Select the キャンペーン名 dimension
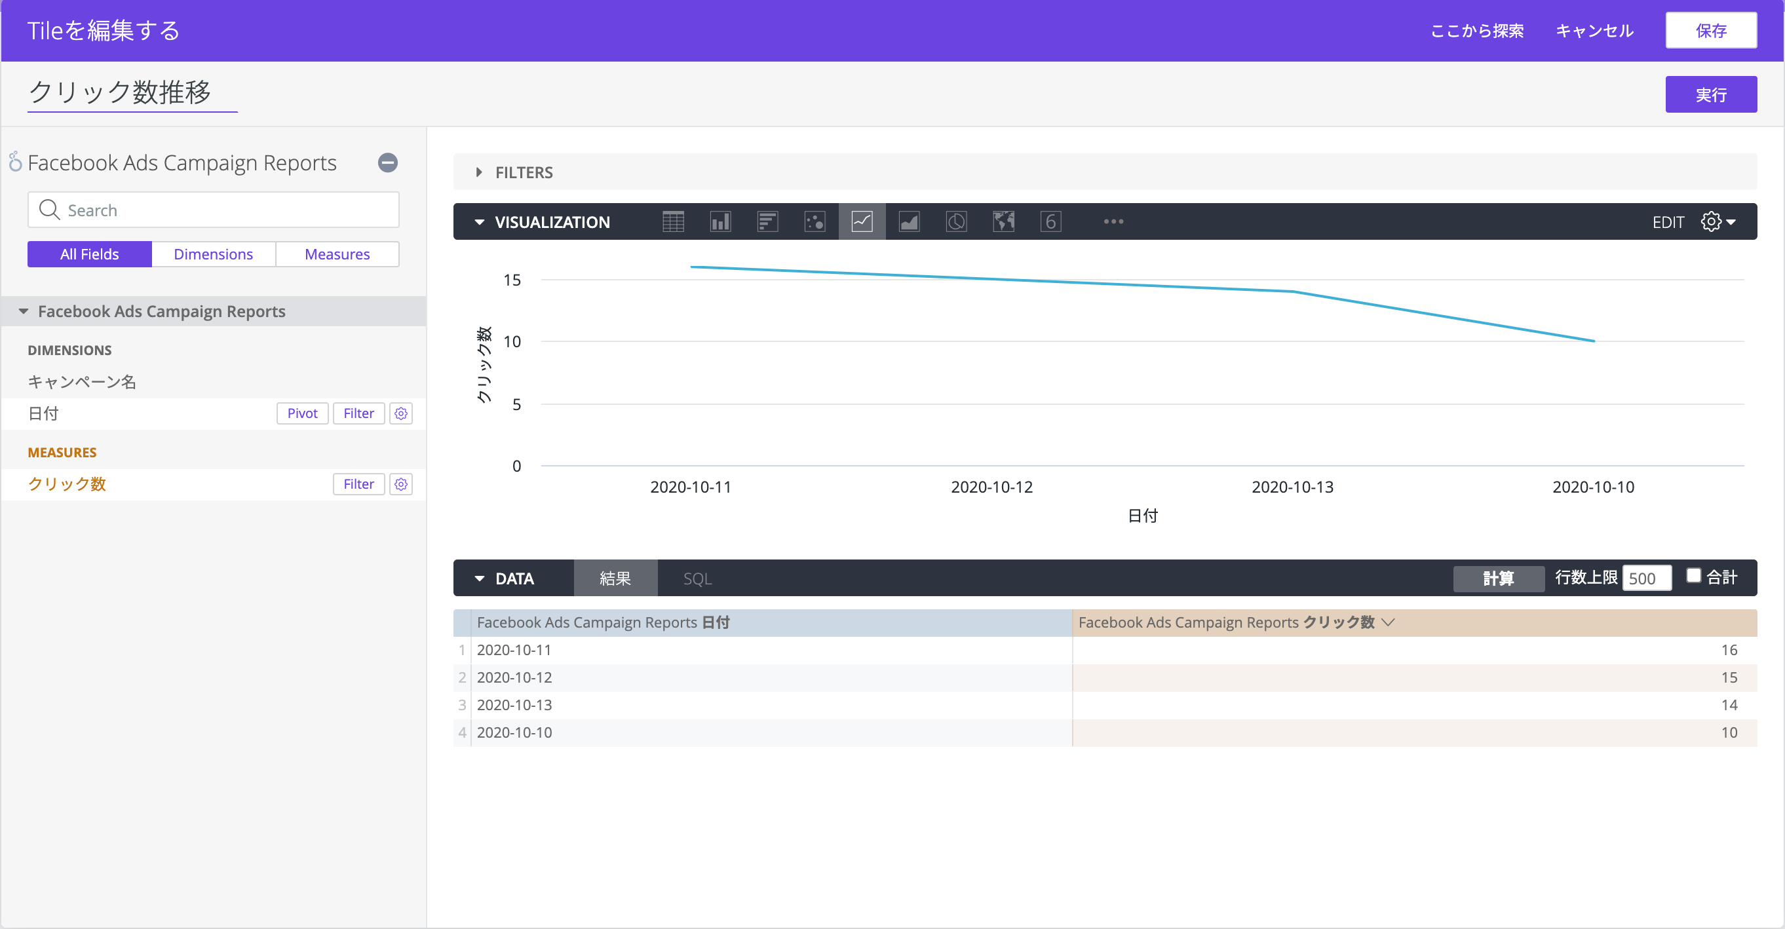 tap(82, 382)
